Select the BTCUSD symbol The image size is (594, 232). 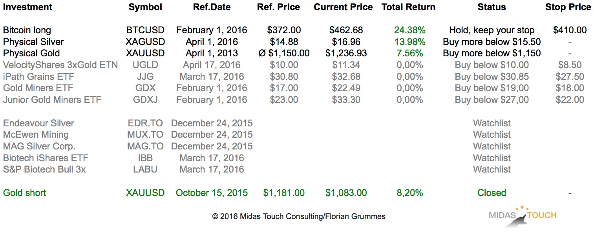click(x=145, y=30)
